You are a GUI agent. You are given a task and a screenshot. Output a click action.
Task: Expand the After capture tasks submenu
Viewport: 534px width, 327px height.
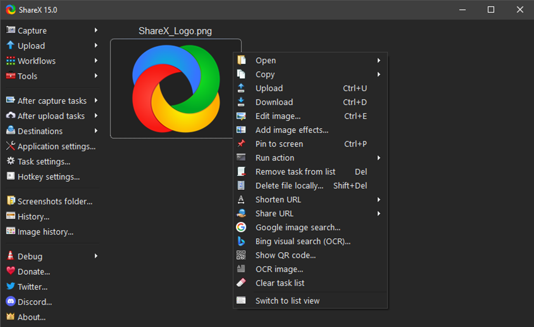[x=96, y=100]
